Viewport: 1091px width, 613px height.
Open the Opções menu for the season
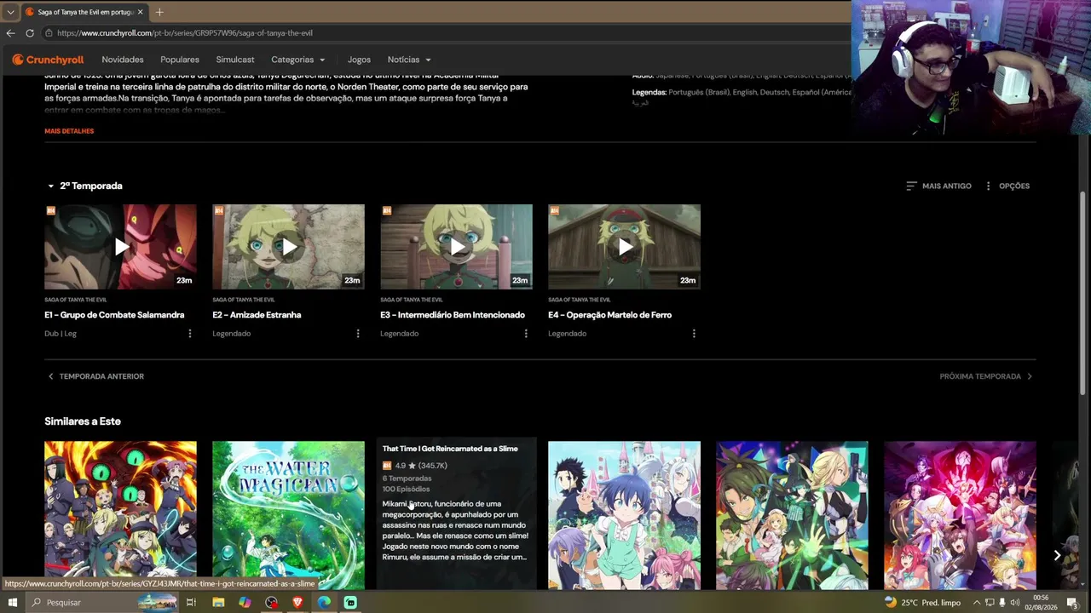click(x=1007, y=186)
